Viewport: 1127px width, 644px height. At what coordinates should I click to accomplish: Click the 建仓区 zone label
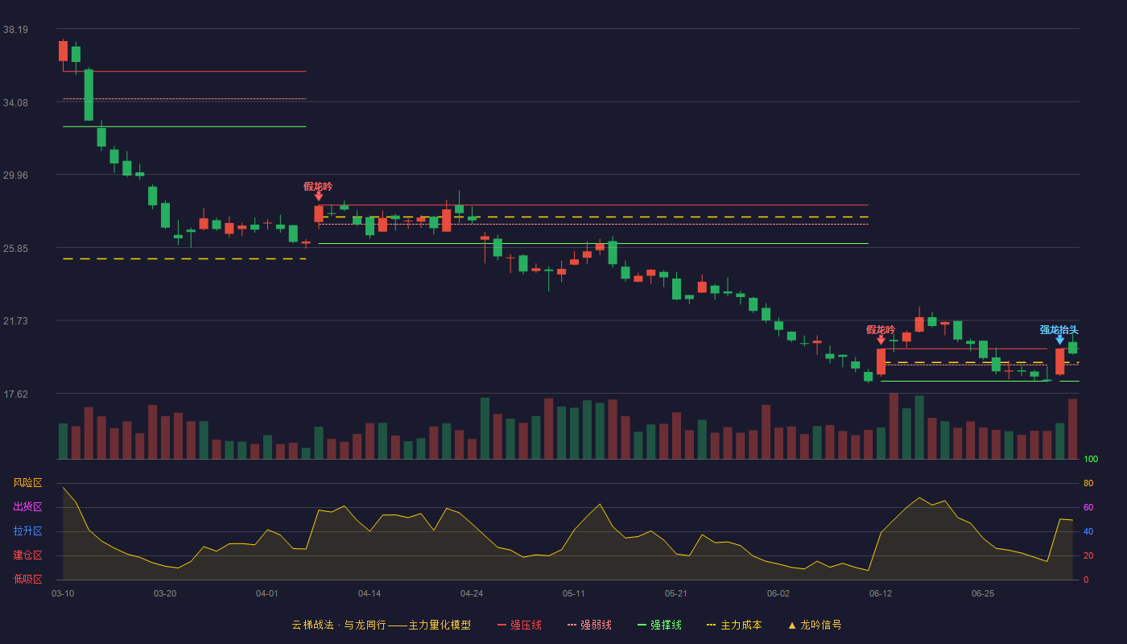27,555
